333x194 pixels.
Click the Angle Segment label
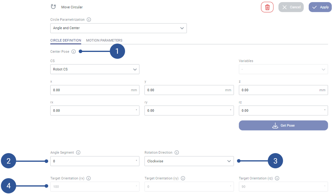pyautogui.click(x=62, y=153)
